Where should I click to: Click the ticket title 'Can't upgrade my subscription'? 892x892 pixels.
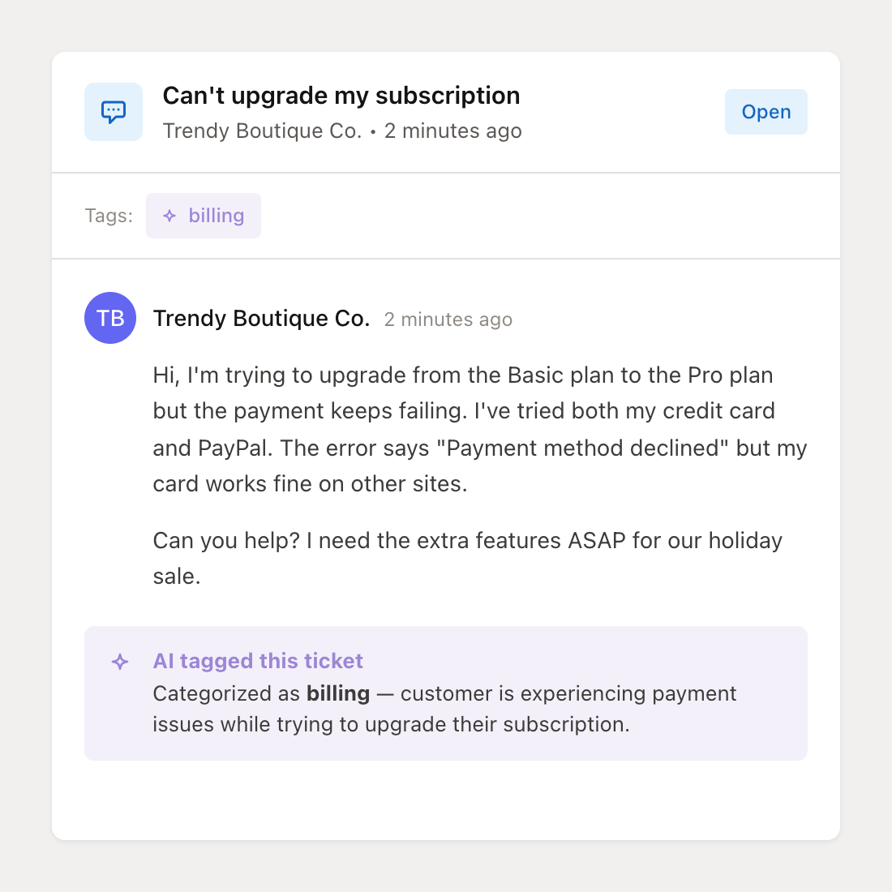point(341,95)
